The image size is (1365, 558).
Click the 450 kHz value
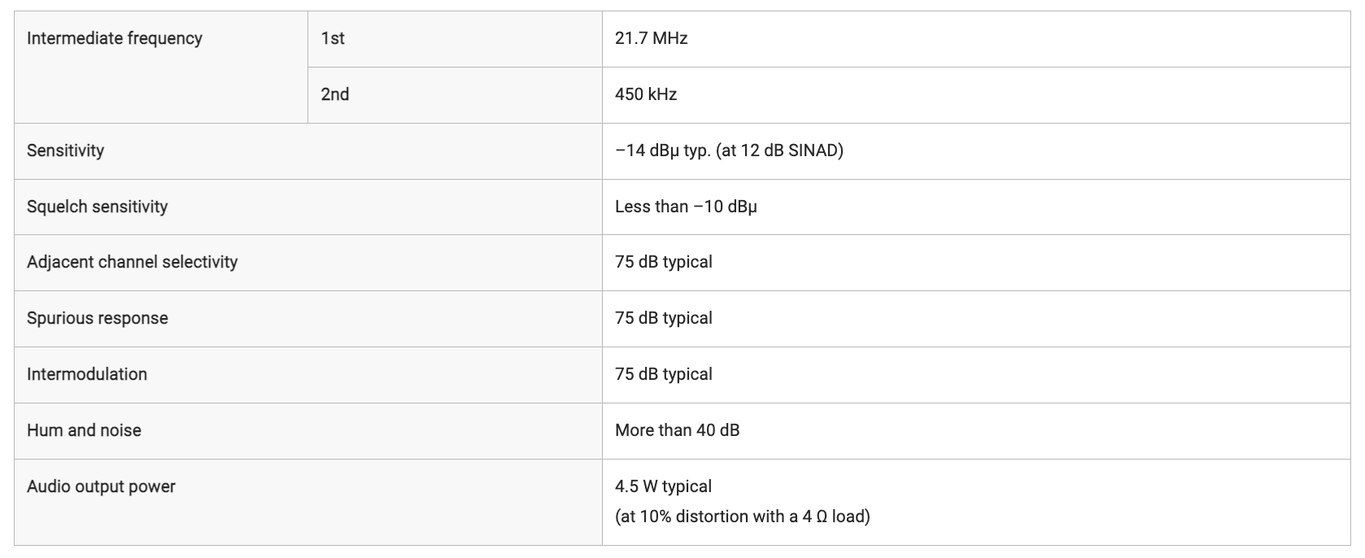pos(646,94)
